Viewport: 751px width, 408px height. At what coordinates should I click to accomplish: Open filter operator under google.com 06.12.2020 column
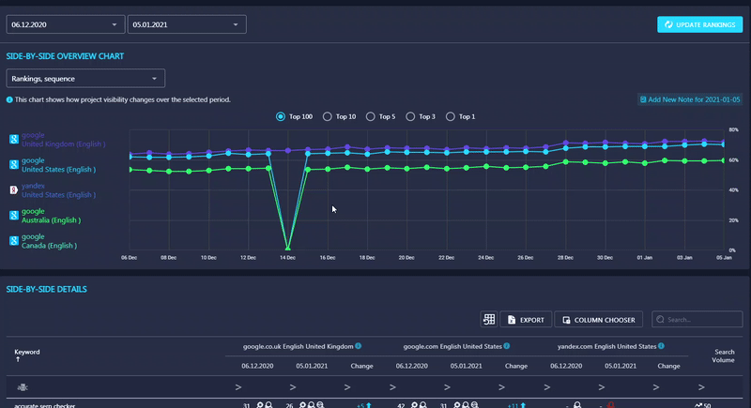[x=392, y=387]
